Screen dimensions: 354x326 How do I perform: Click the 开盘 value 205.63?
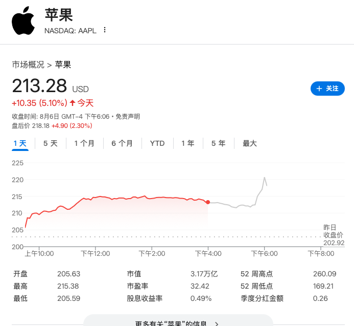click(x=68, y=274)
